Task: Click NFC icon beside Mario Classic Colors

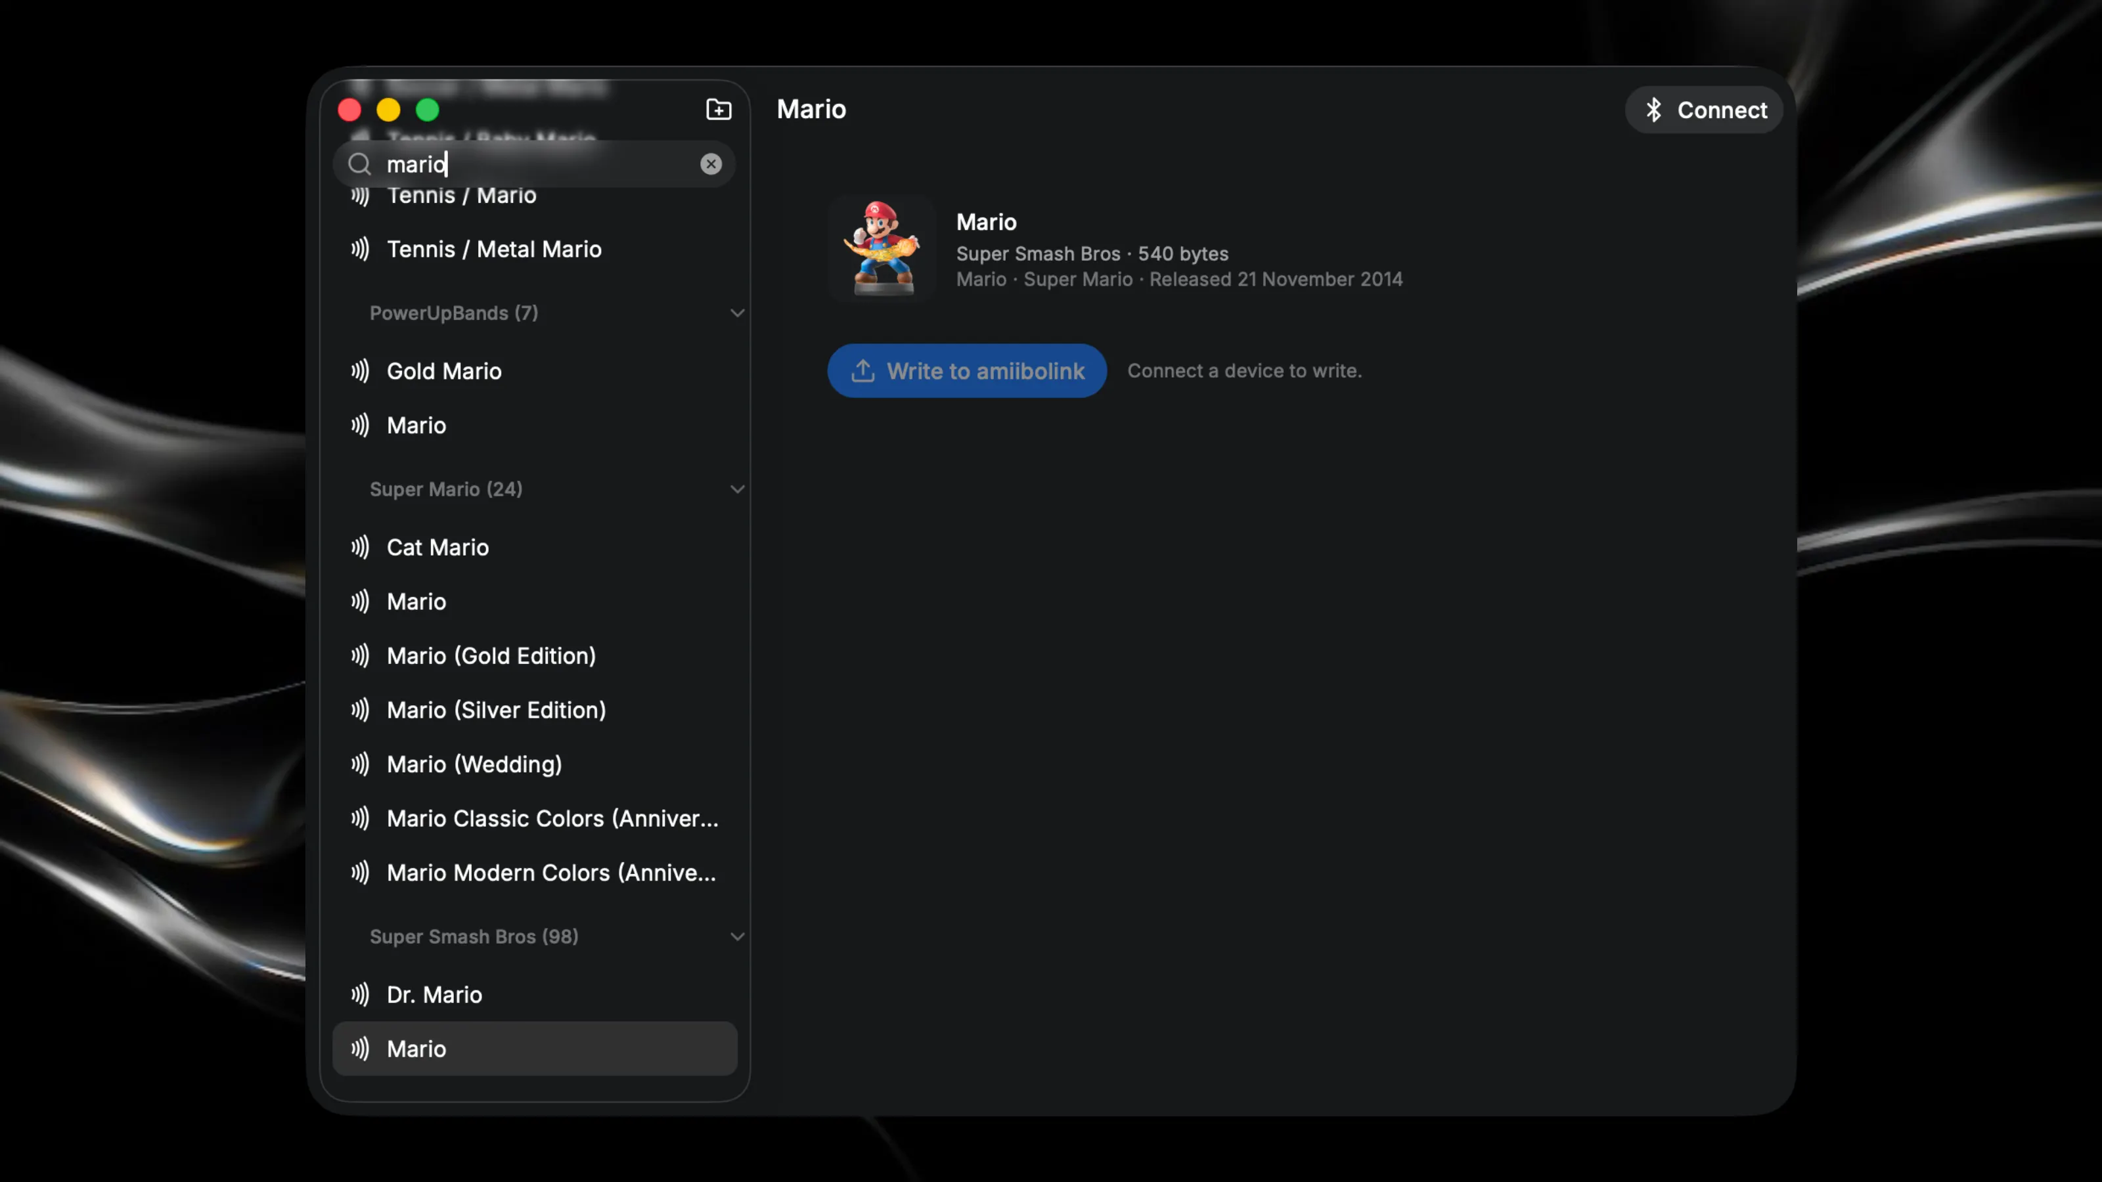Action: (x=360, y=818)
